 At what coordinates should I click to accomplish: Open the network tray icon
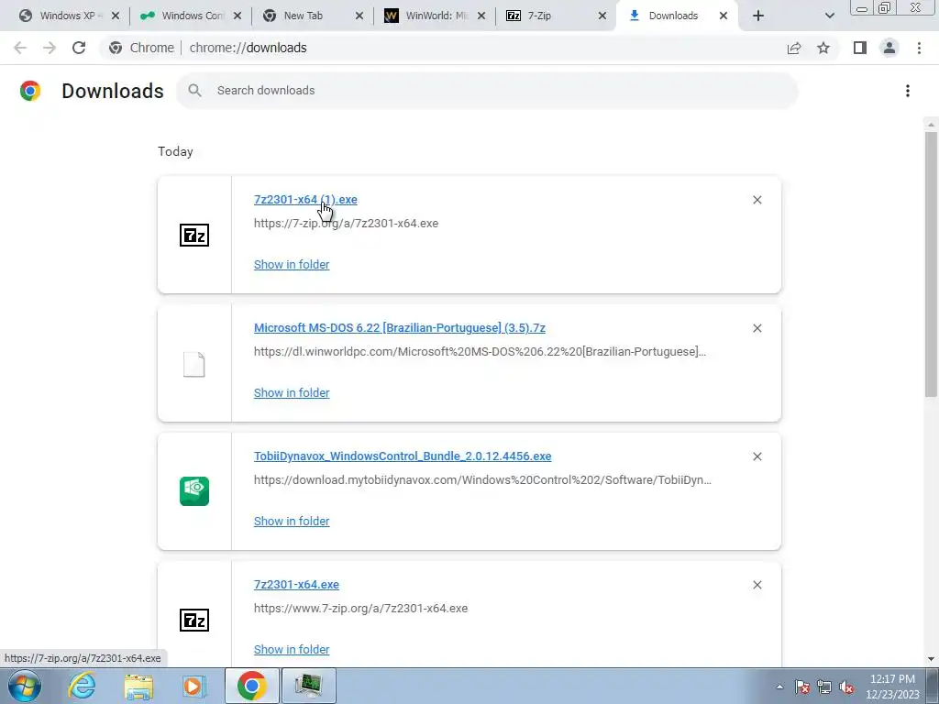coord(824,687)
